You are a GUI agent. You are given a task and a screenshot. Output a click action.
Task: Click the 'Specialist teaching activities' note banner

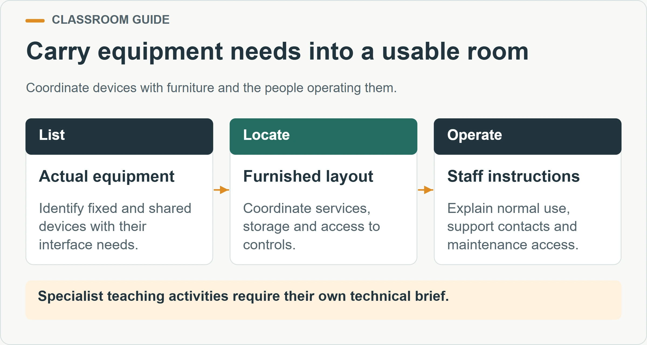click(x=323, y=300)
